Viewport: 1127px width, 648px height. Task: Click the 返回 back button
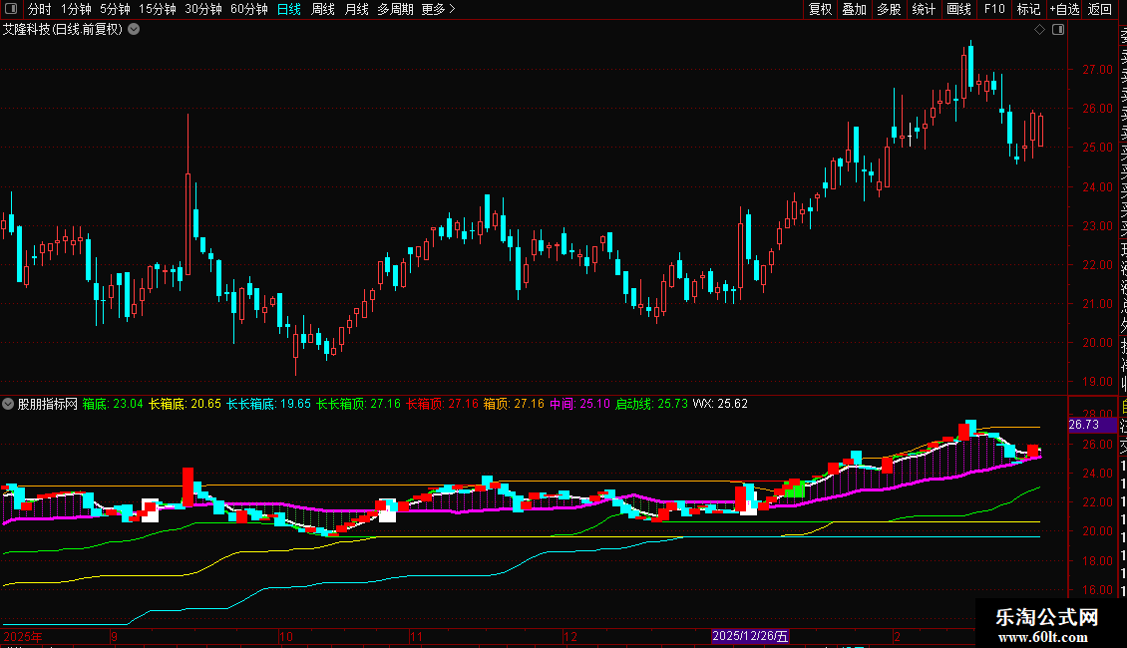(1100, 9)
